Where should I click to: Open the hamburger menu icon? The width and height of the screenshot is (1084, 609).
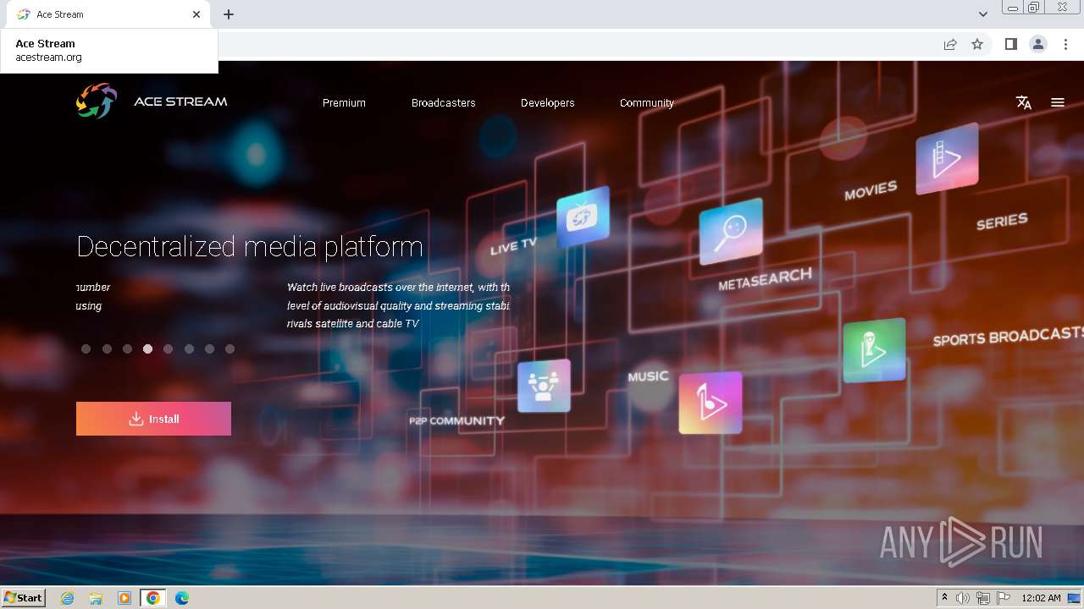tap(1058, 102)
